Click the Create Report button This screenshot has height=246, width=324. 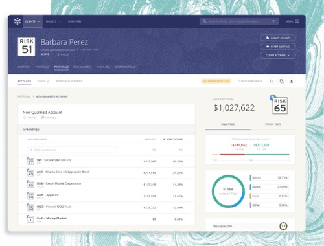coord(278,38)
